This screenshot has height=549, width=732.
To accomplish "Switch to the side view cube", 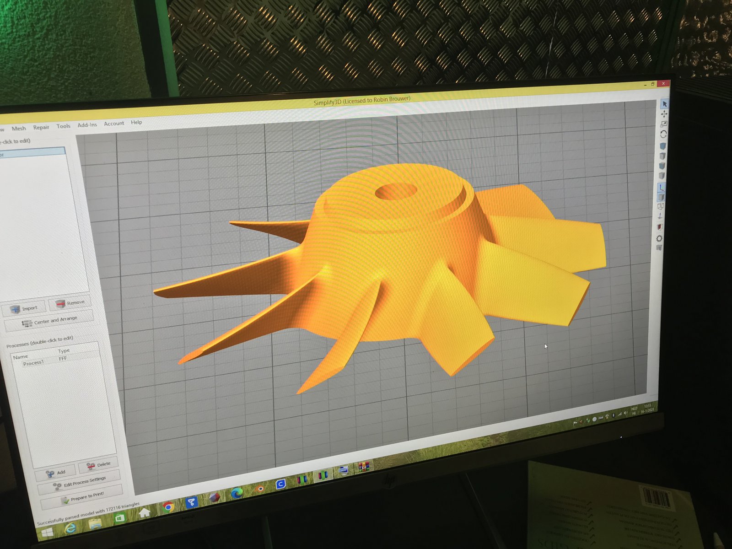I will tap(662, 176).
